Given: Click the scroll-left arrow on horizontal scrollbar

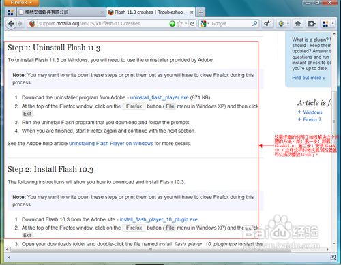Looking at the screenshot, I should tap(7, 249).
